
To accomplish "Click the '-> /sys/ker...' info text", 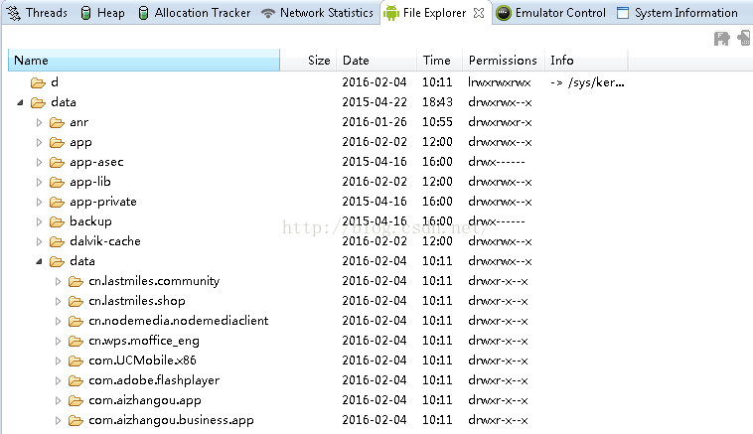I will 587,82.
